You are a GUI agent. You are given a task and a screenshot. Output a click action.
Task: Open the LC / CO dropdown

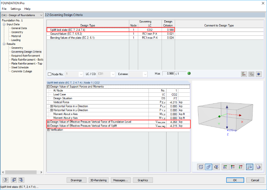(113, 74)
